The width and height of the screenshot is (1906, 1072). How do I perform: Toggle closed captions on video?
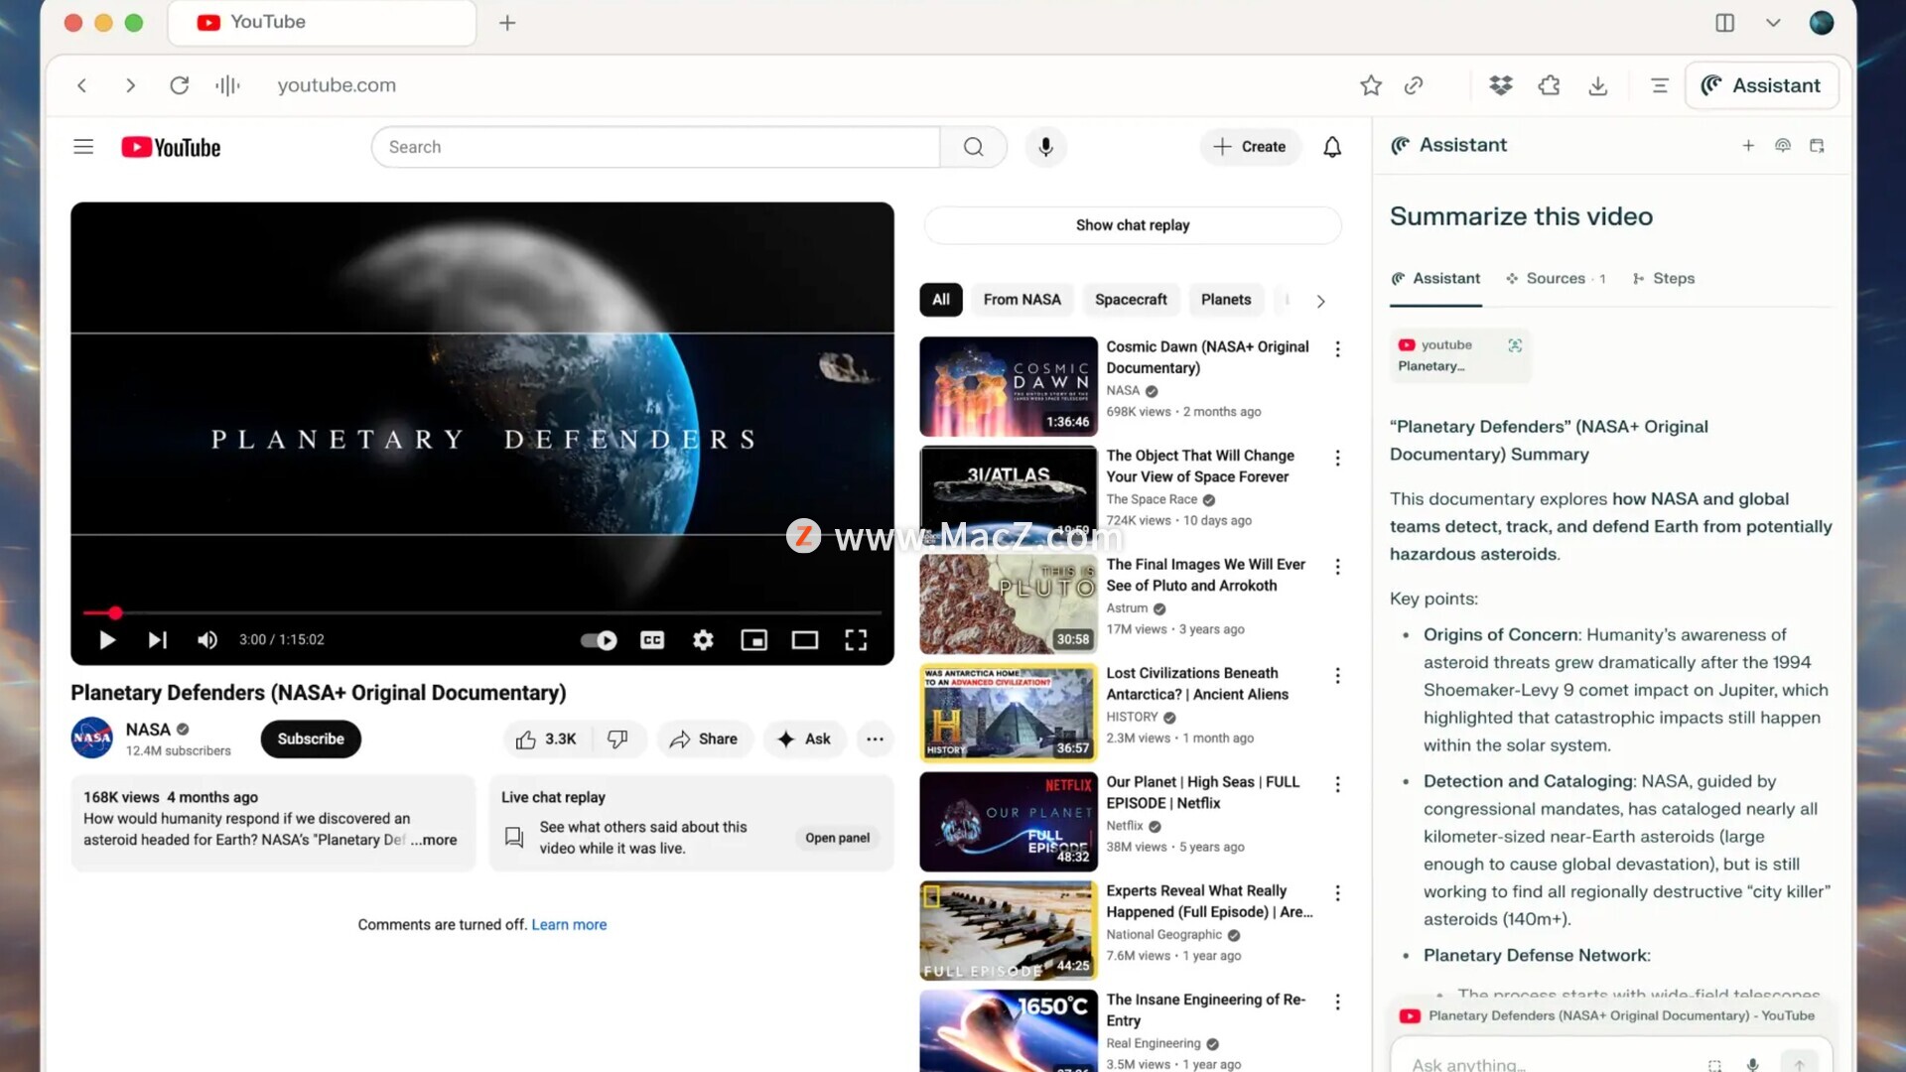tap(652, 640)
